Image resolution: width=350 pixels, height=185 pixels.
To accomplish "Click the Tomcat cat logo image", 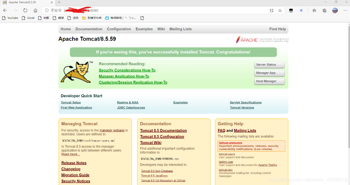I will (77, 72).
